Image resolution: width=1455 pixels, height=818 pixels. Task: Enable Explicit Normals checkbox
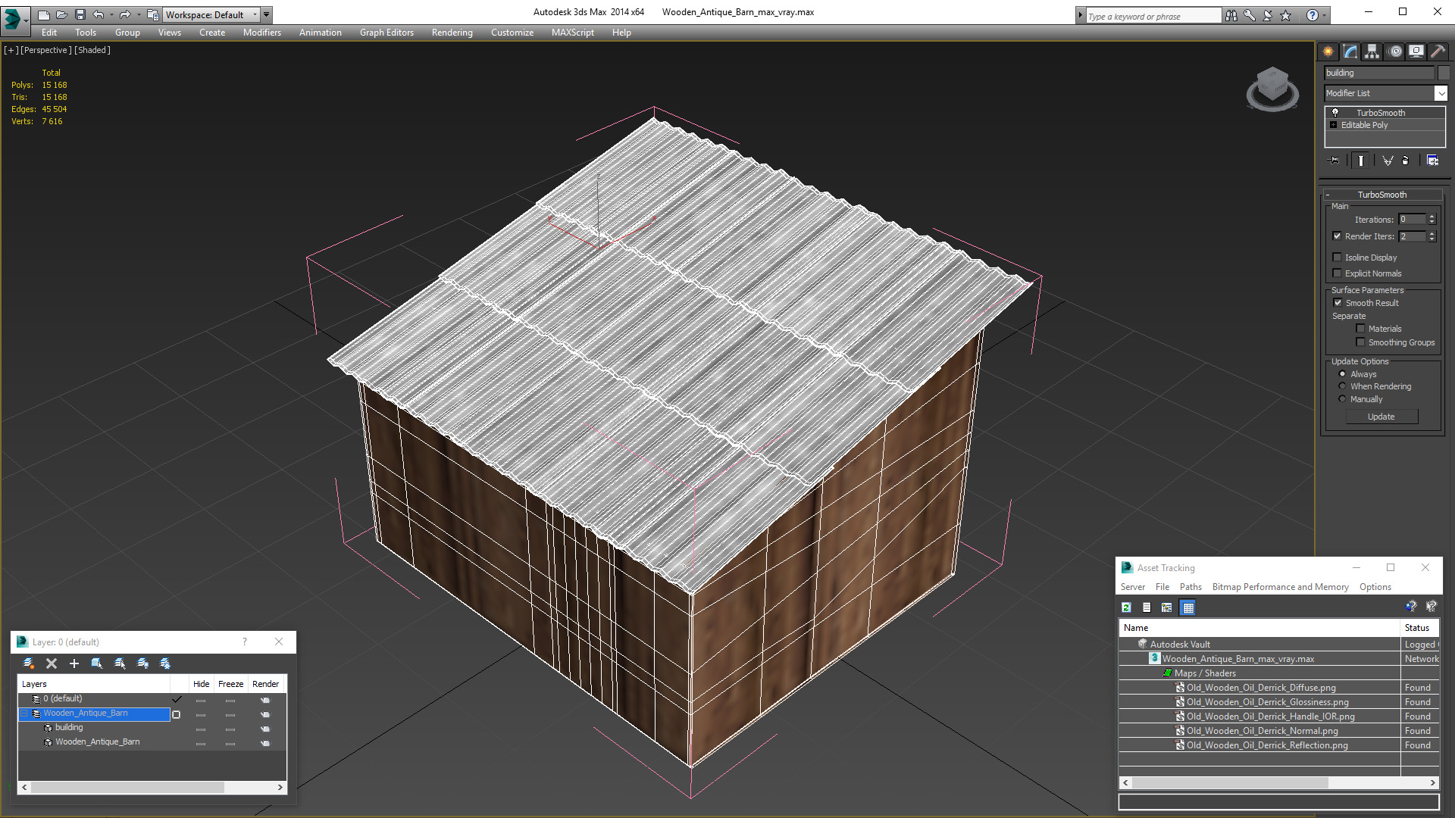tap(1338, 273)
